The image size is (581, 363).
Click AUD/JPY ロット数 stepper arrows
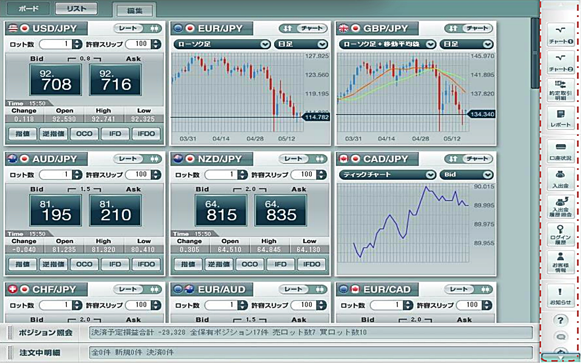coord(77,175)
